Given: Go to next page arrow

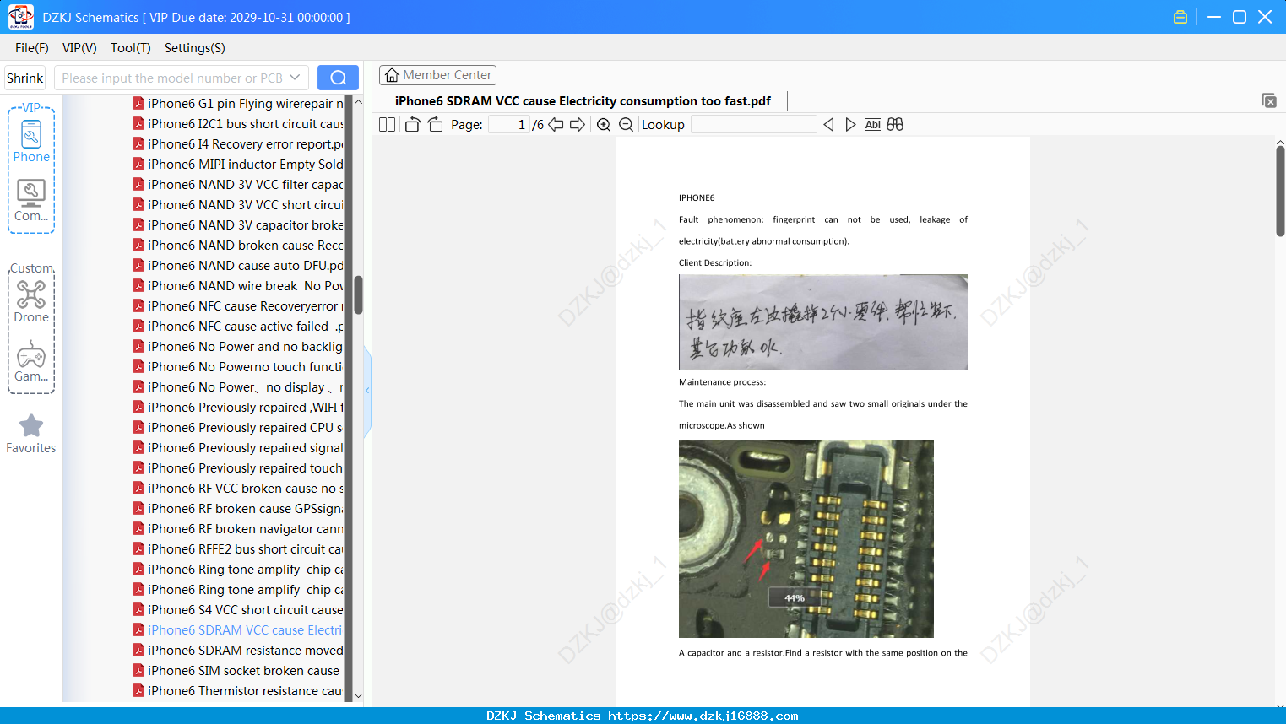Looking at the screenshot, I should (x=578, y=125).
